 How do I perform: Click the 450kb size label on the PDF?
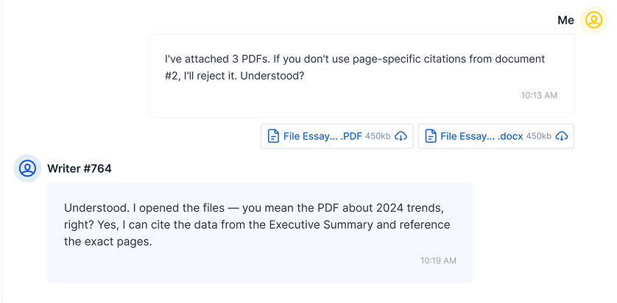click(378, 136)
